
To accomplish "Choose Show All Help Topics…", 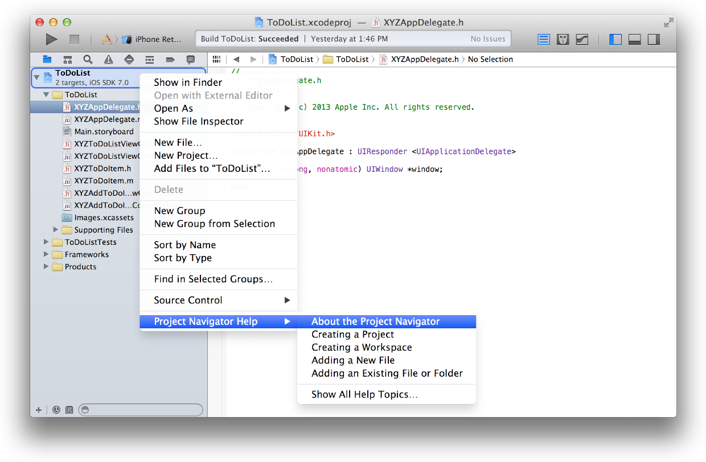I will [387, 394].
